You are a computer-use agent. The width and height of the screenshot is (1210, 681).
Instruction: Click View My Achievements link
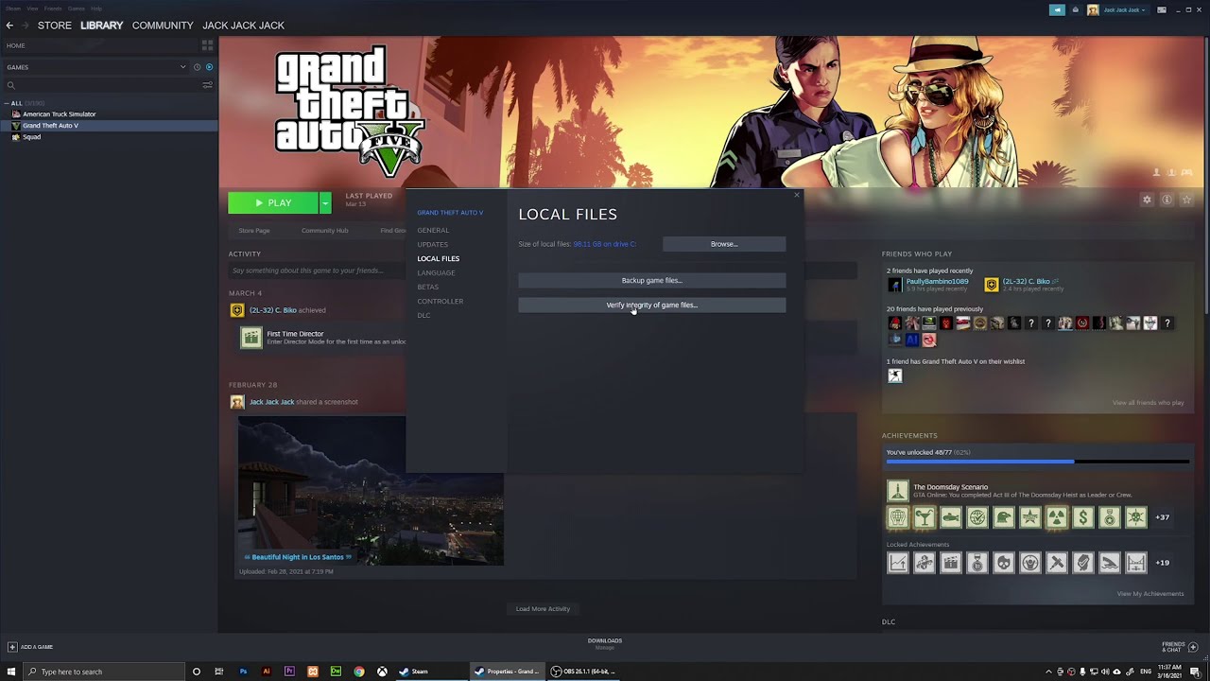[x=1149, y=594]
